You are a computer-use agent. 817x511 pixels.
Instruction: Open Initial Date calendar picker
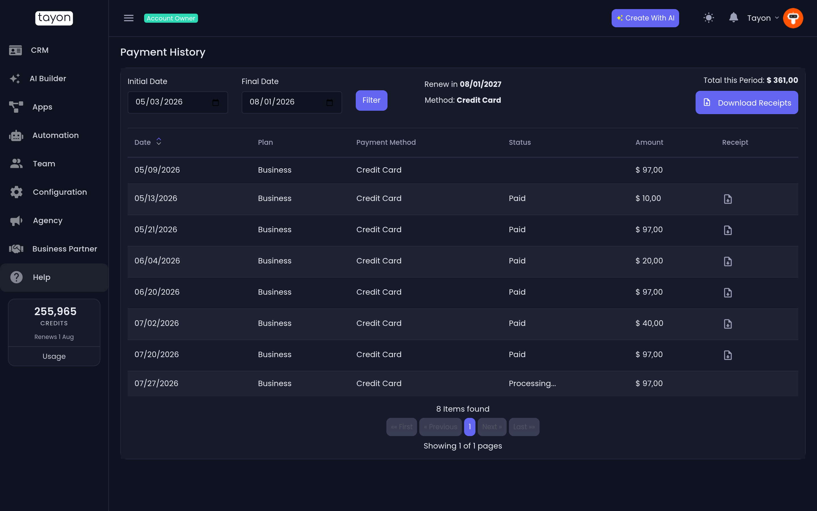click(x=216, y=102)
